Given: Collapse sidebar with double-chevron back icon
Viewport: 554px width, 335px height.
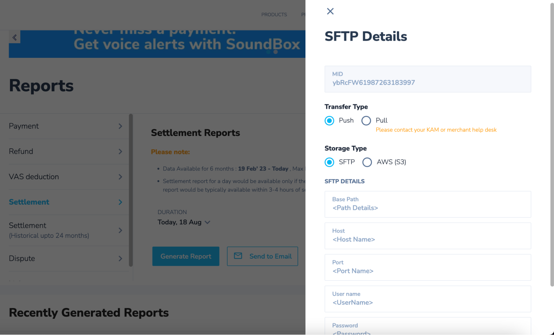Looking at the screenshot, I should (14, 37).
